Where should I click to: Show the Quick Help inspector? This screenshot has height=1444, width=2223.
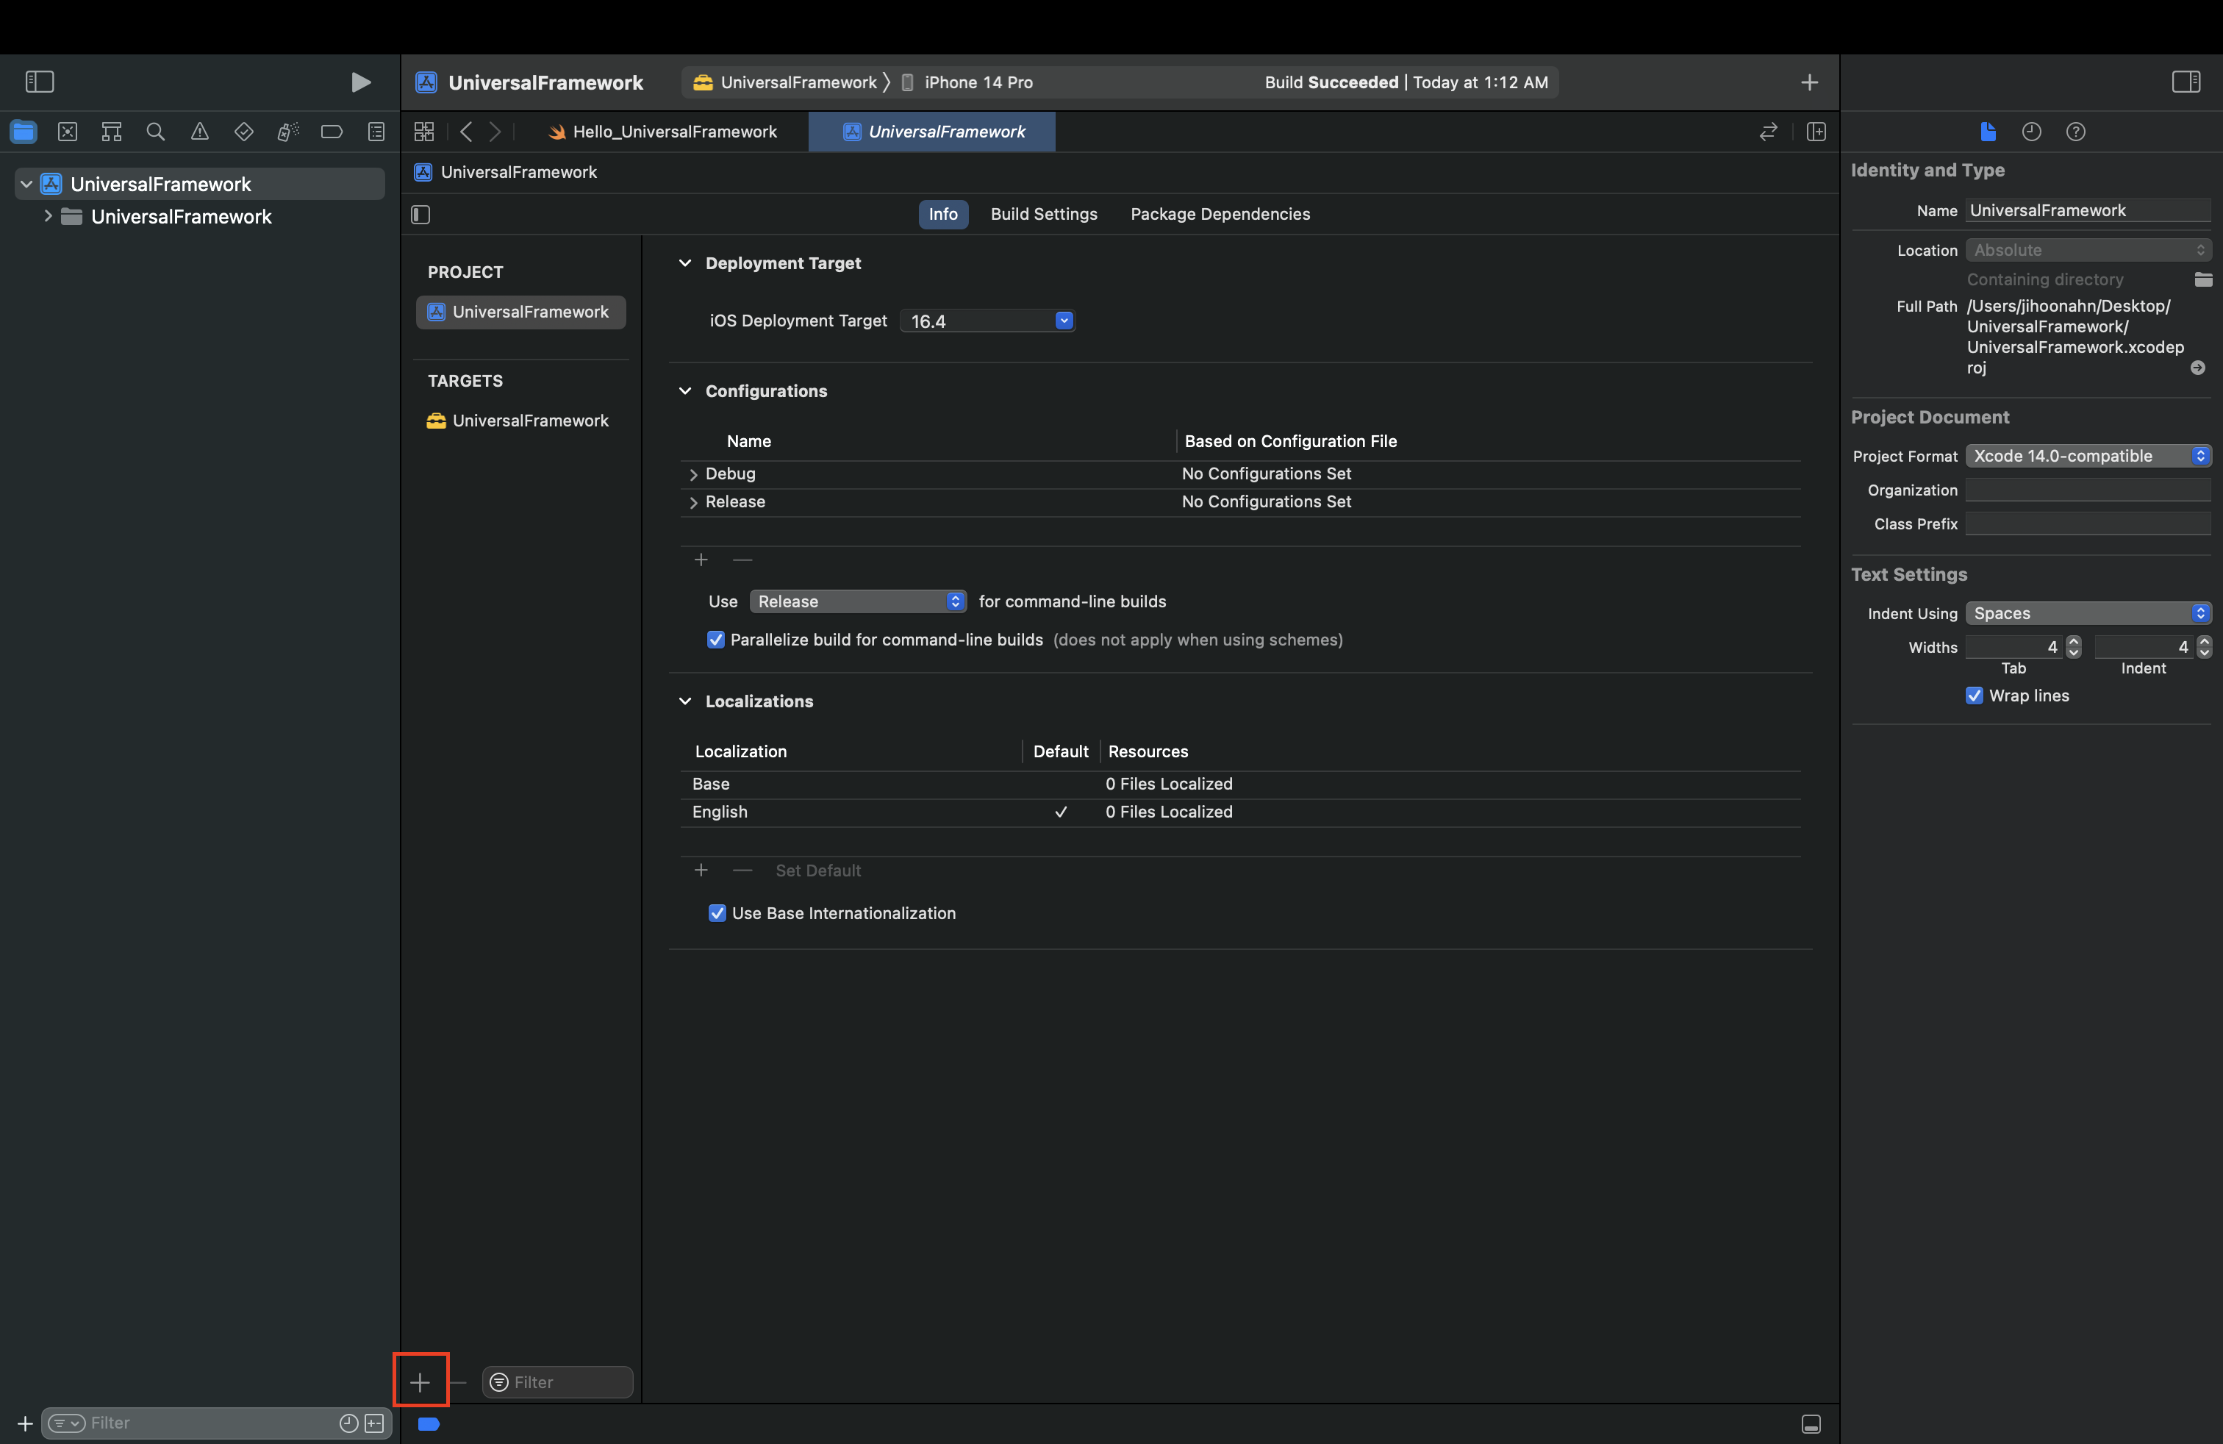tap(2075, 132)
